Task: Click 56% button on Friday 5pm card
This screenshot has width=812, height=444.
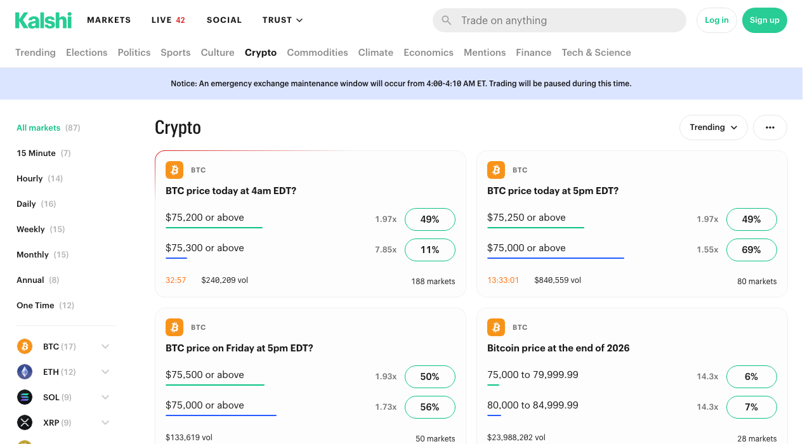Action: tap(430, 407)
